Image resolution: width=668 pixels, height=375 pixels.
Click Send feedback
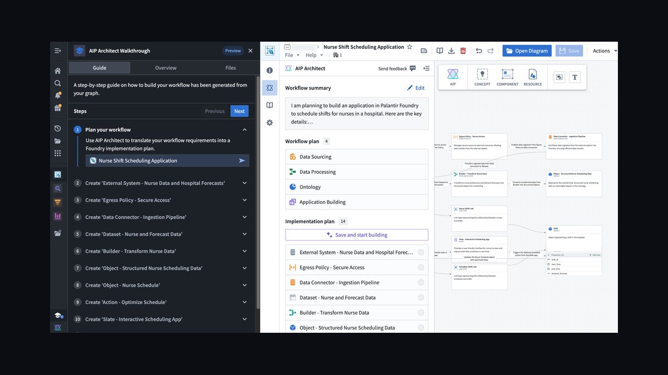pos(397,68)
